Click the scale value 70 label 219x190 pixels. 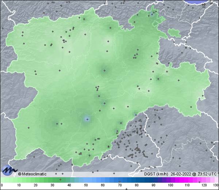120,185
